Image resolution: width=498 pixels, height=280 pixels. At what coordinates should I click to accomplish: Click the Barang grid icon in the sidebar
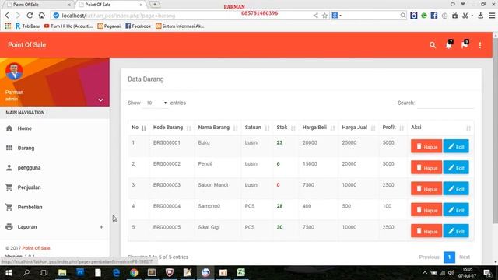(9, 148)
